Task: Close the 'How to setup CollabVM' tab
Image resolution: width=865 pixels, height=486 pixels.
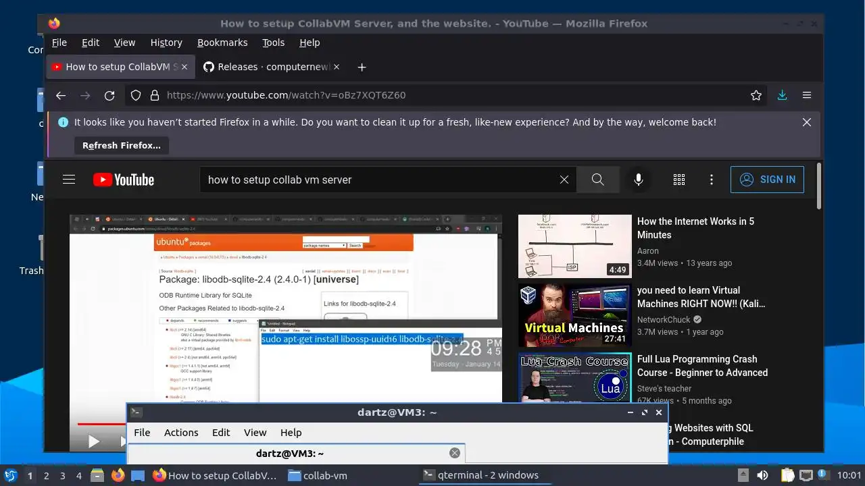Action: coord(184,67)
